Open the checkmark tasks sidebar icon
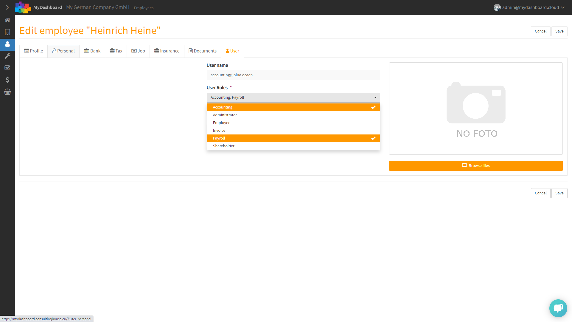The image size is (572, 322). 7,68
